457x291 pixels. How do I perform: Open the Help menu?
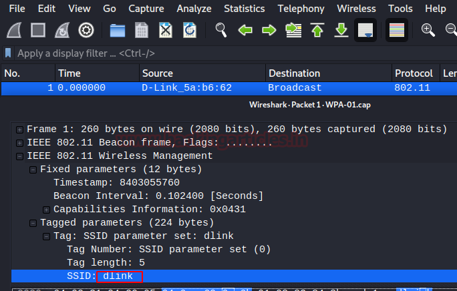436,9
